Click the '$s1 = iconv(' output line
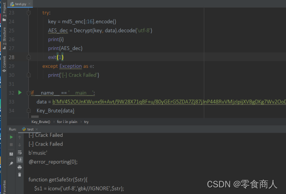Viewport: 286px width, 194px height. tap(79, 188)
